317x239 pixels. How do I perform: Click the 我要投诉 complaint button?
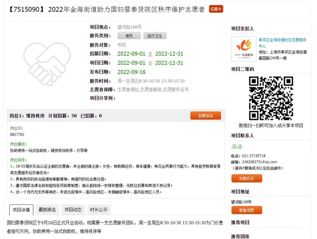pyautogui.click(x=247, y=178)
